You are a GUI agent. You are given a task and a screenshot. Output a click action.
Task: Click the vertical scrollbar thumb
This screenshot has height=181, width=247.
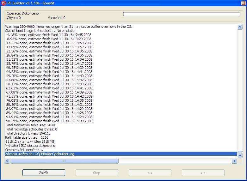[x=240, y=152]
